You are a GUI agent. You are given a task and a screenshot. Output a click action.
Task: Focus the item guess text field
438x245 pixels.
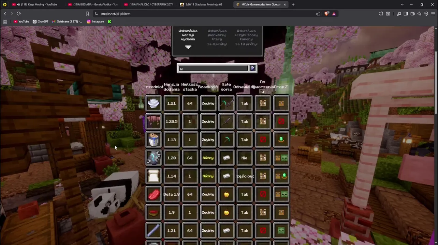point(213,68)
